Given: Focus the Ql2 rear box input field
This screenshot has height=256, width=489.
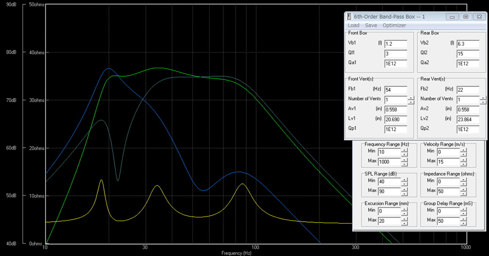Looking at the screenshot, I should 467,54.
